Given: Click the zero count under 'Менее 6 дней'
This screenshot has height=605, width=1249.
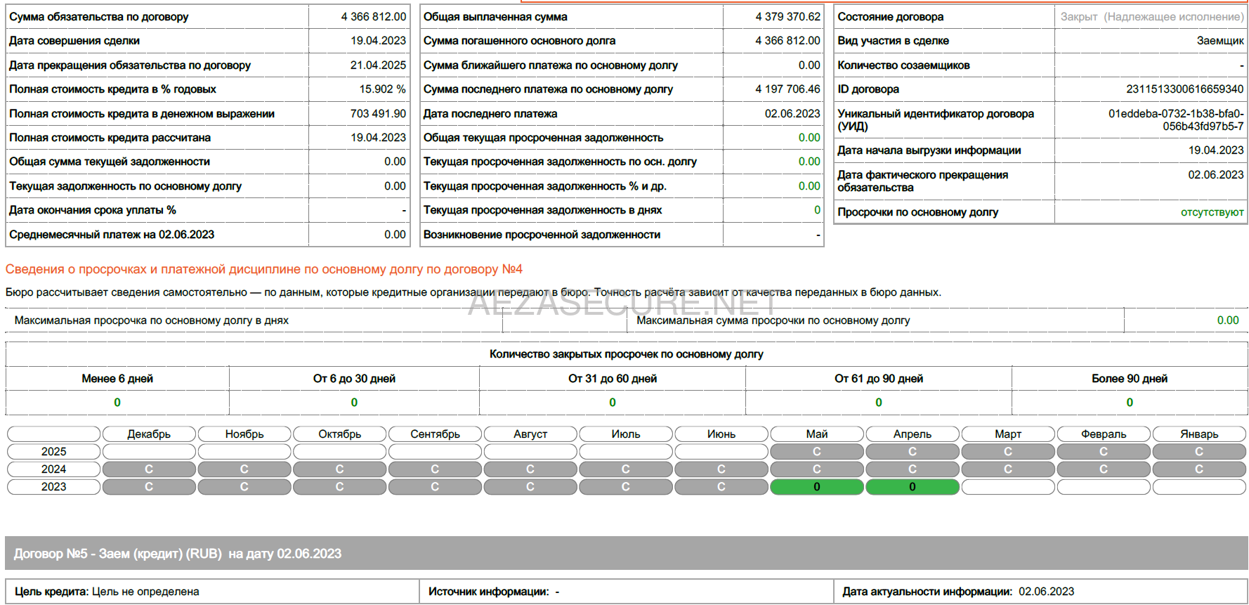Looking at the screenshot, I should click(117, 403).
